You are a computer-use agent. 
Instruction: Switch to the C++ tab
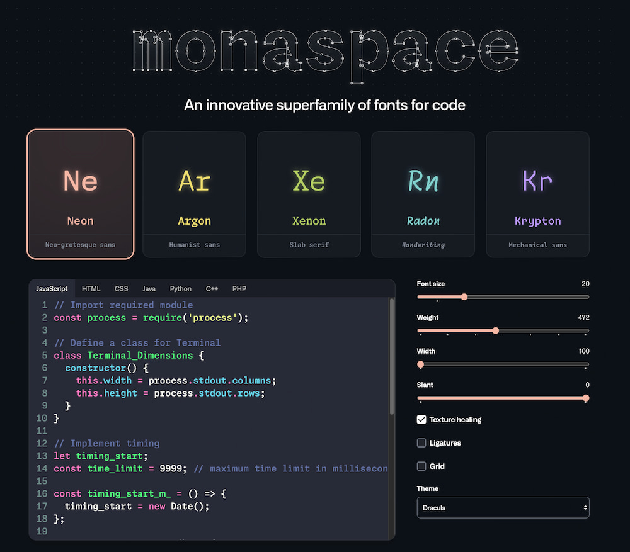click(x=212, y=289)
